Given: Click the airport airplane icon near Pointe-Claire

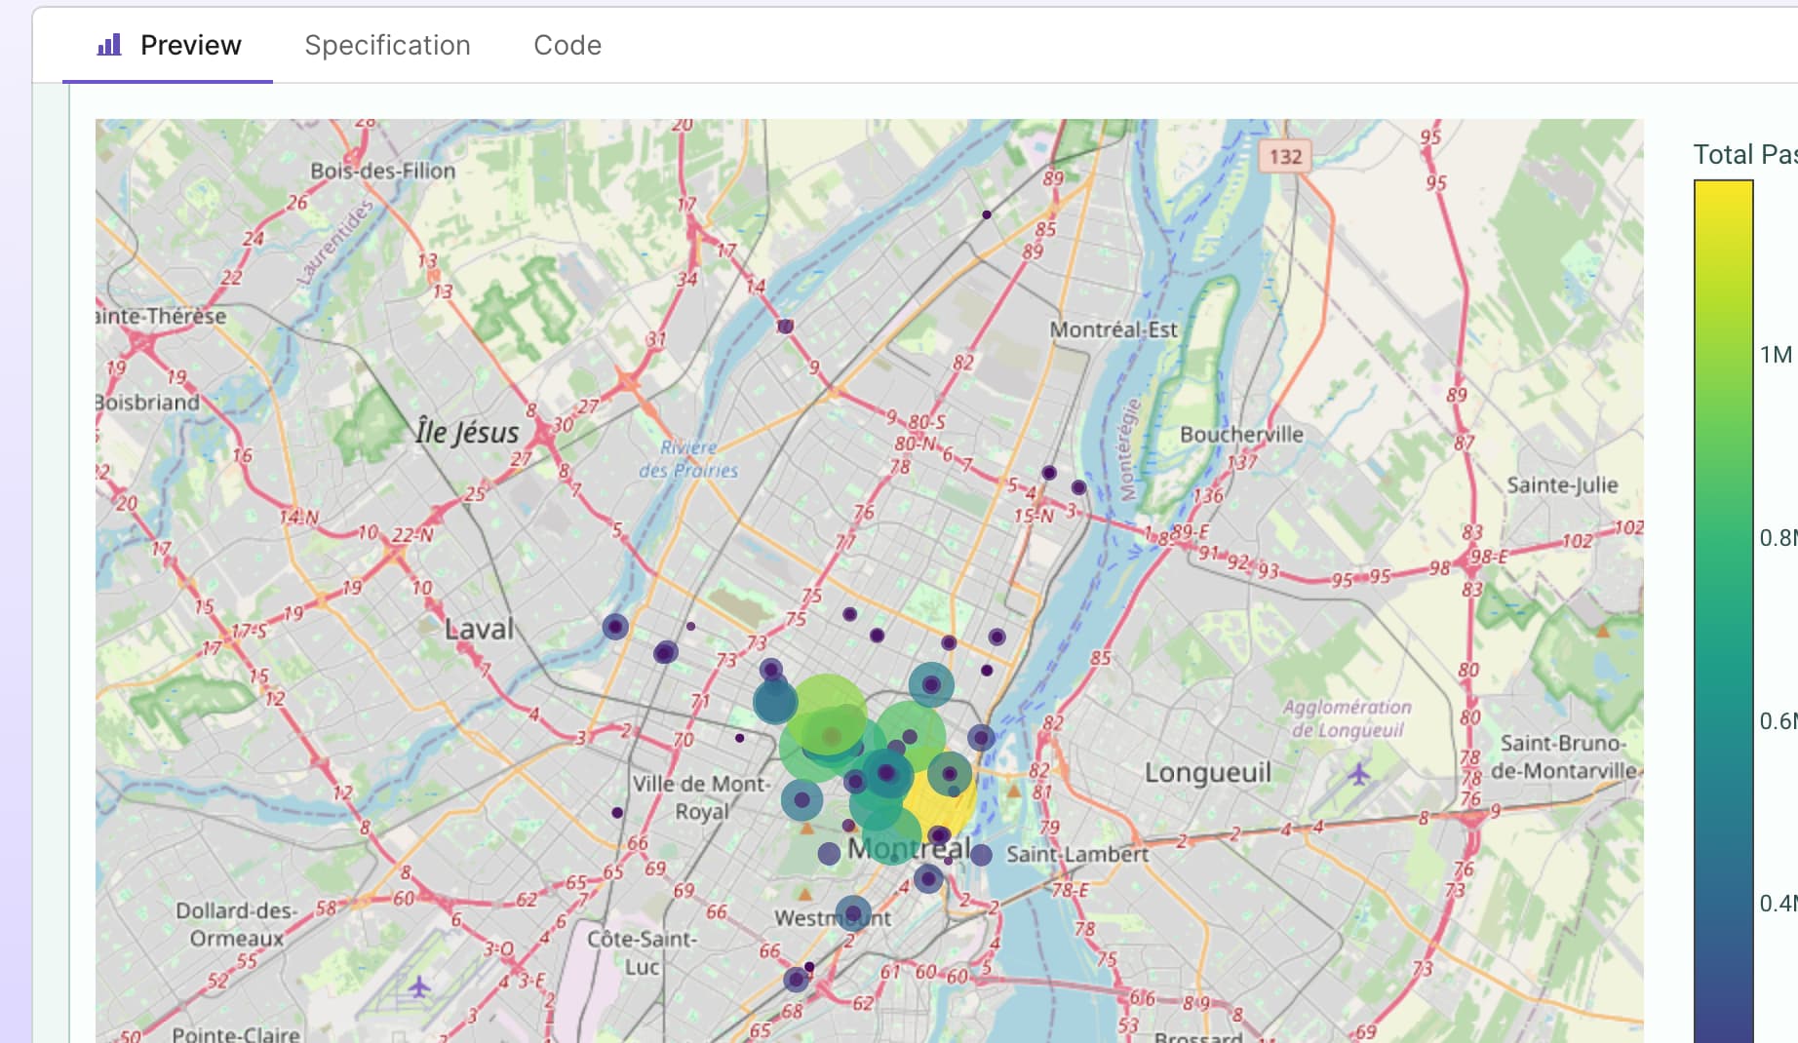Looking at the screenshot, I should click(419, 986).
